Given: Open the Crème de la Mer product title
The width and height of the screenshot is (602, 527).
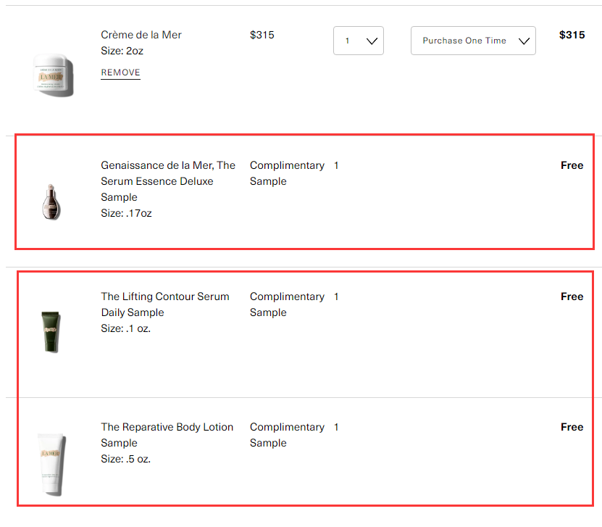Looking at the screenshot, I should point(141,35).
